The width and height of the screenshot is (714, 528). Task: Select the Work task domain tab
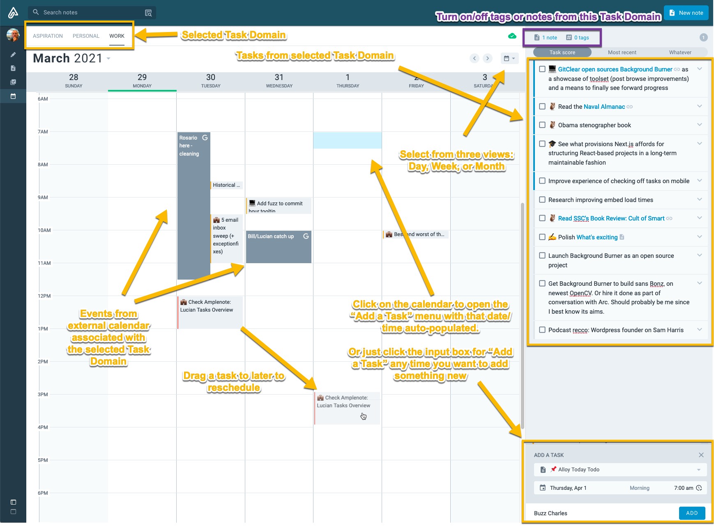pos(117,36)
